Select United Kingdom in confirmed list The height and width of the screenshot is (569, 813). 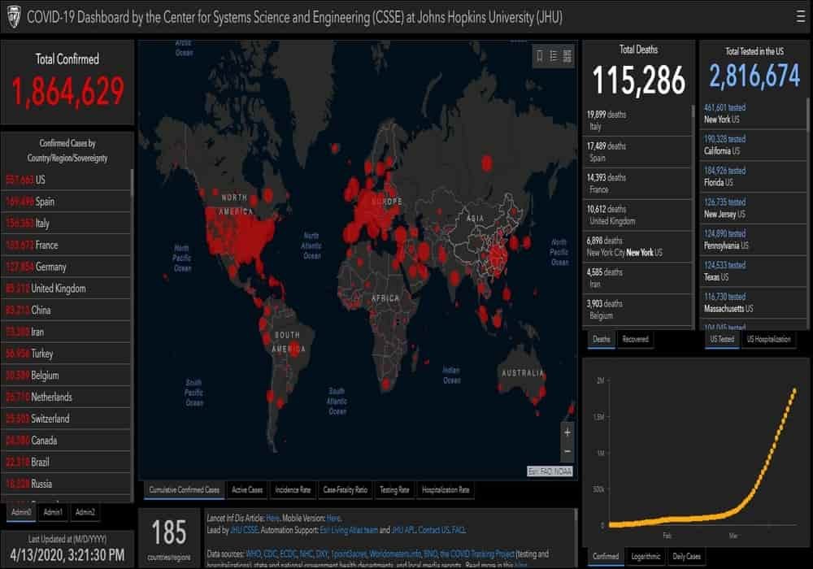pos(66,289)
